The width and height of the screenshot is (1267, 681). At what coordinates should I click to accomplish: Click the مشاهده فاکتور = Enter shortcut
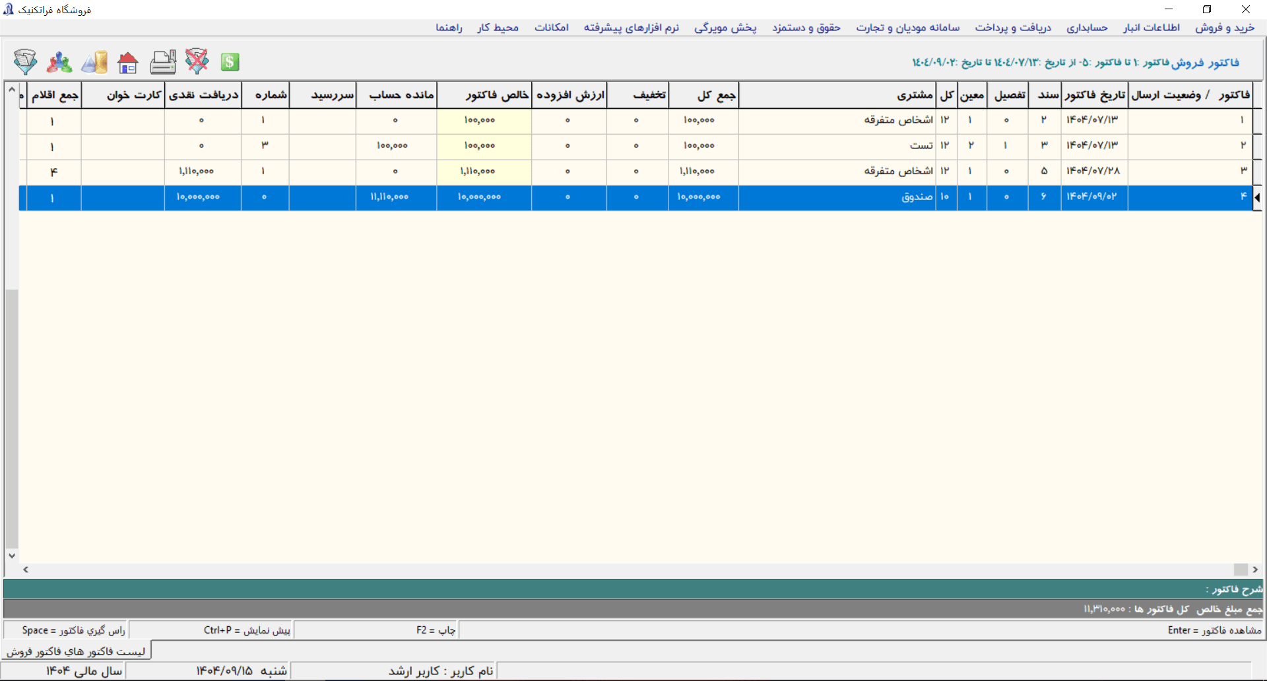pyautogui.click(x=1214, y=630)
